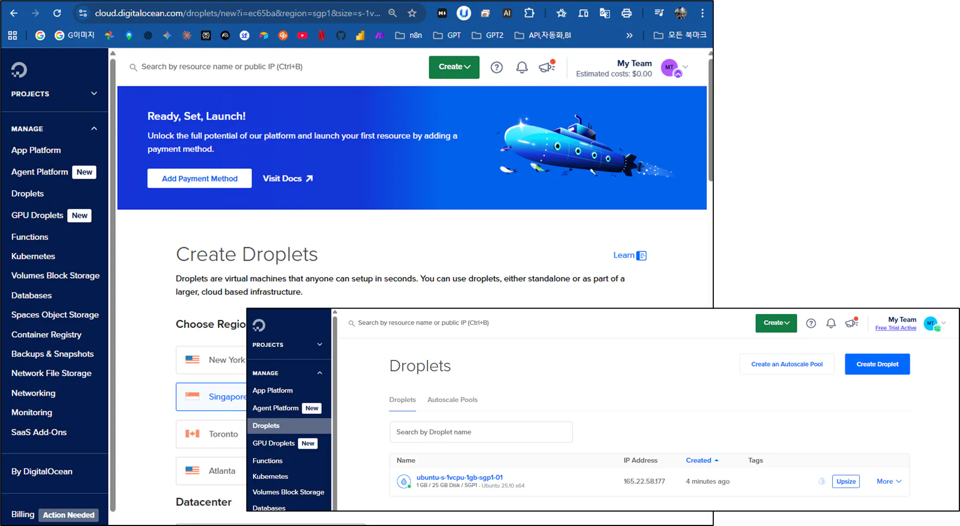Select the New York region
Viewport: 960px width, 526px height.
[x=211, y=360]
